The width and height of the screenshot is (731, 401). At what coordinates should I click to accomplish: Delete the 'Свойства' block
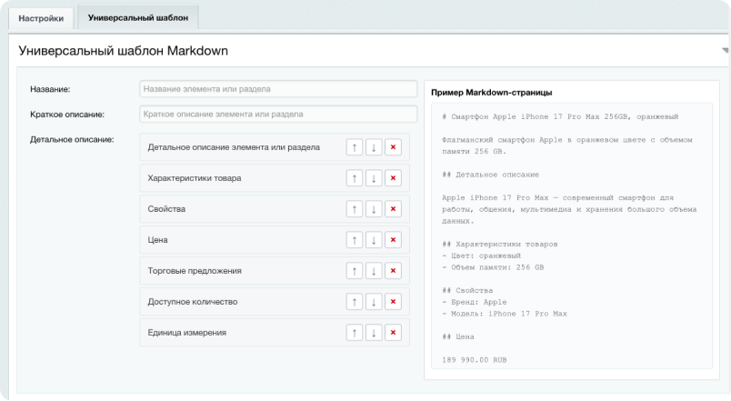point(393,209)
